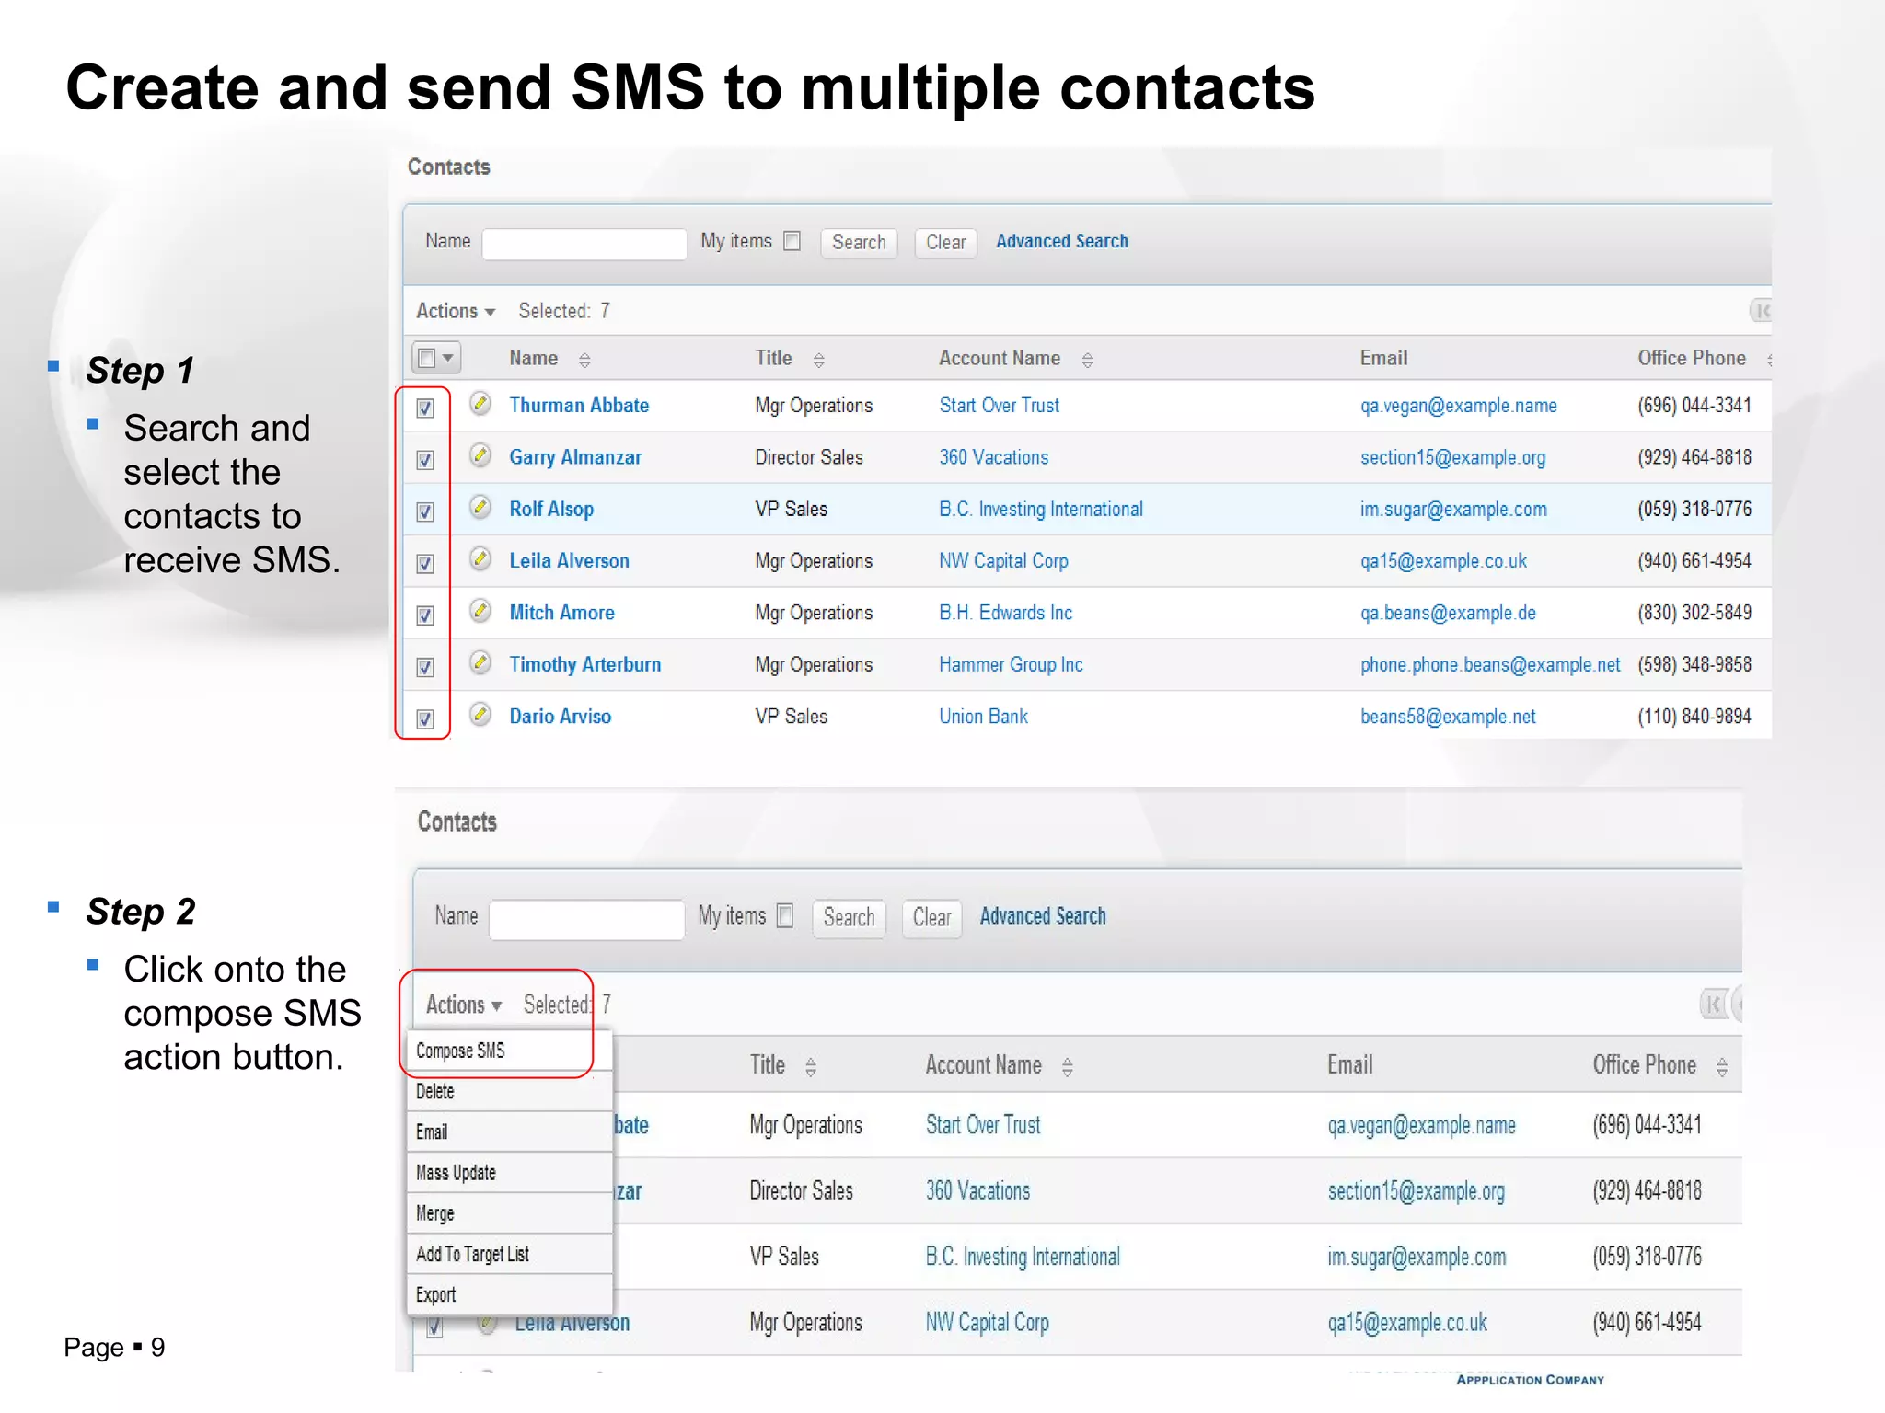Click Clear button in upper Contacts panel
The width and height of the screenshot is (1885, 1413).
[945, 243]
